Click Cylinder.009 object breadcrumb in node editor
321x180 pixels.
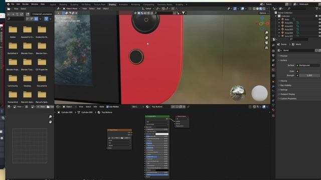65,112
